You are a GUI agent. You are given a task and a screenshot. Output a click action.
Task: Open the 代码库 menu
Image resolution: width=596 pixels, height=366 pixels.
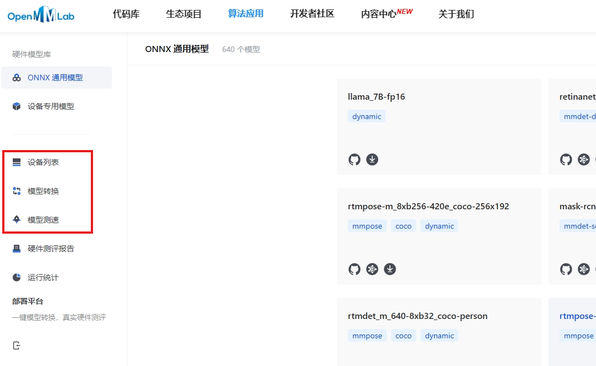point(126,14)
